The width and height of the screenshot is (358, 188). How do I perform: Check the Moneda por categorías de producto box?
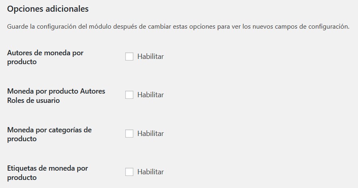(x=129, y=134)
